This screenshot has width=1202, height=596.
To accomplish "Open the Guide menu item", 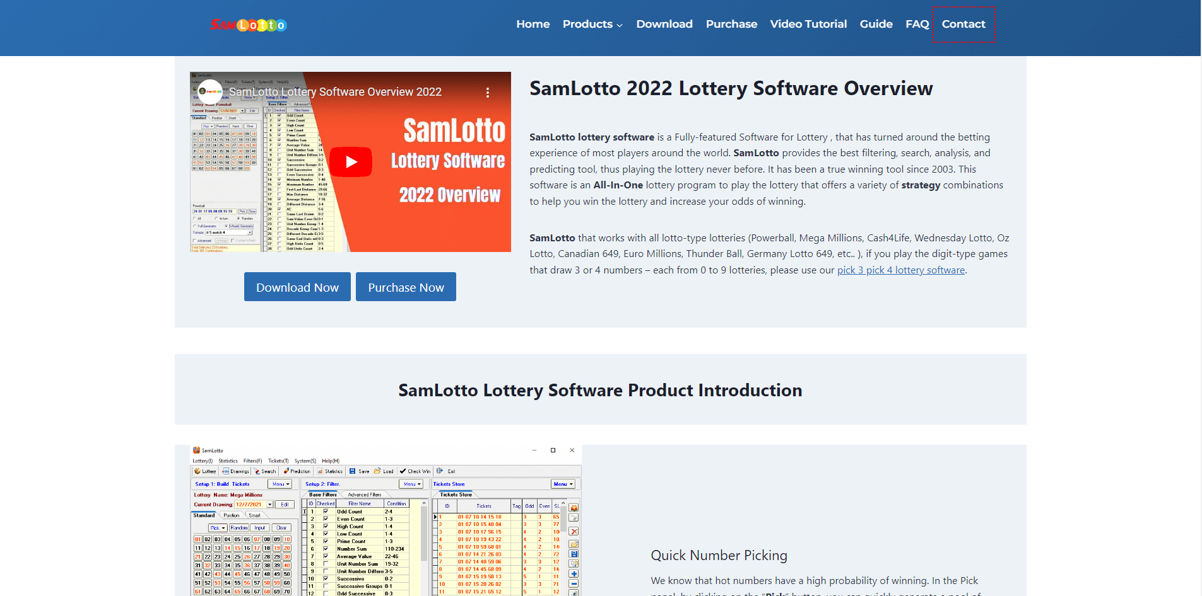I will (x=876, y=24).
